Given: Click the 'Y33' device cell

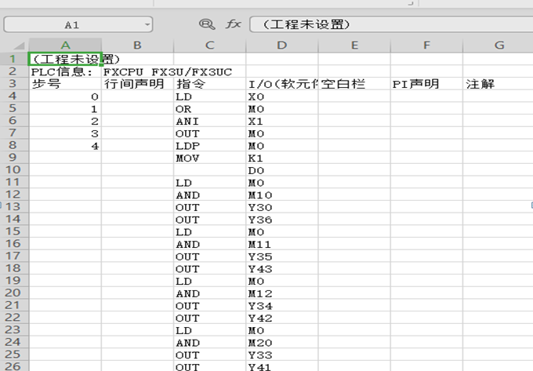Looking at the screenshot, I should point(282,355).
